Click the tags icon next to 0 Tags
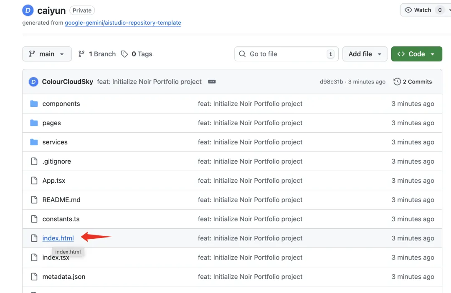The image size is (451, 293). (124, 54)
